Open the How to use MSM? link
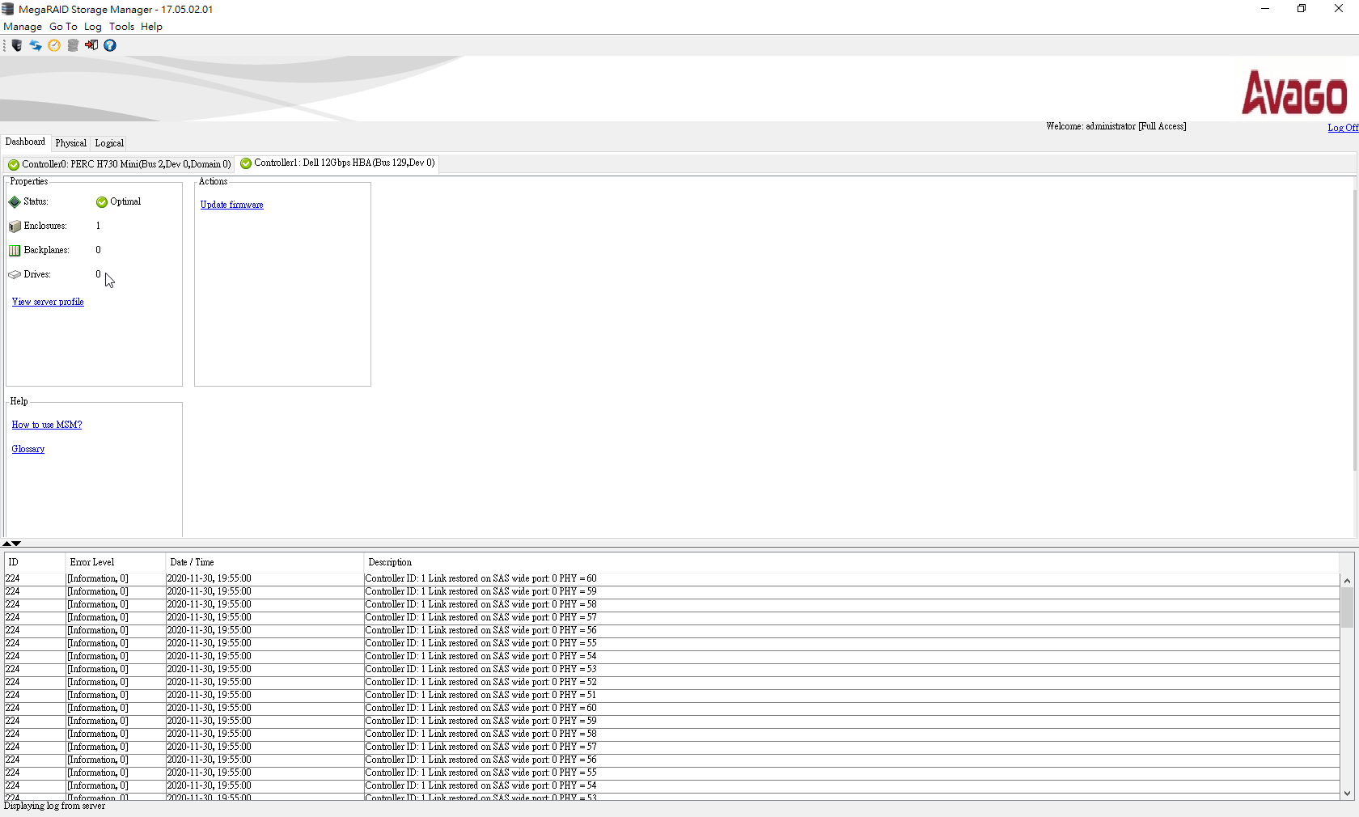The height and width of the screenshot is (817, 1359). pyautogui.click(x=47, y=425)
